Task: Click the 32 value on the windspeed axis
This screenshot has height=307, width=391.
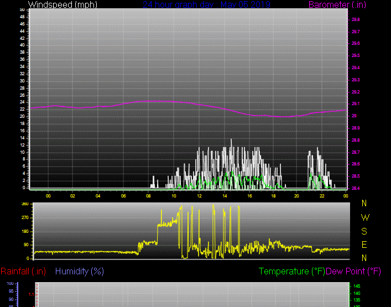Action: [22, 74]
